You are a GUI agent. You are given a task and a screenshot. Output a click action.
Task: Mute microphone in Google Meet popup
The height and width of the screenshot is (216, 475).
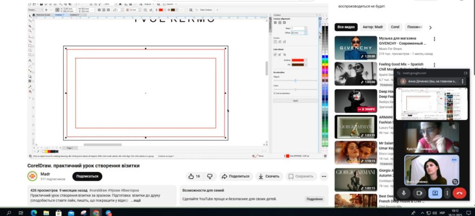(x=404, y=193)
